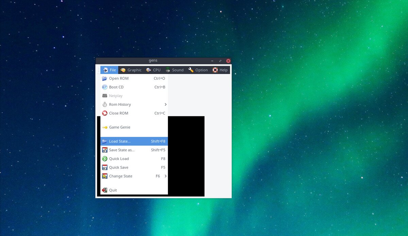This screenshot has height=236, width=408.
Task: Click the Close ROM red icon
Action: (x=105, y=113)
